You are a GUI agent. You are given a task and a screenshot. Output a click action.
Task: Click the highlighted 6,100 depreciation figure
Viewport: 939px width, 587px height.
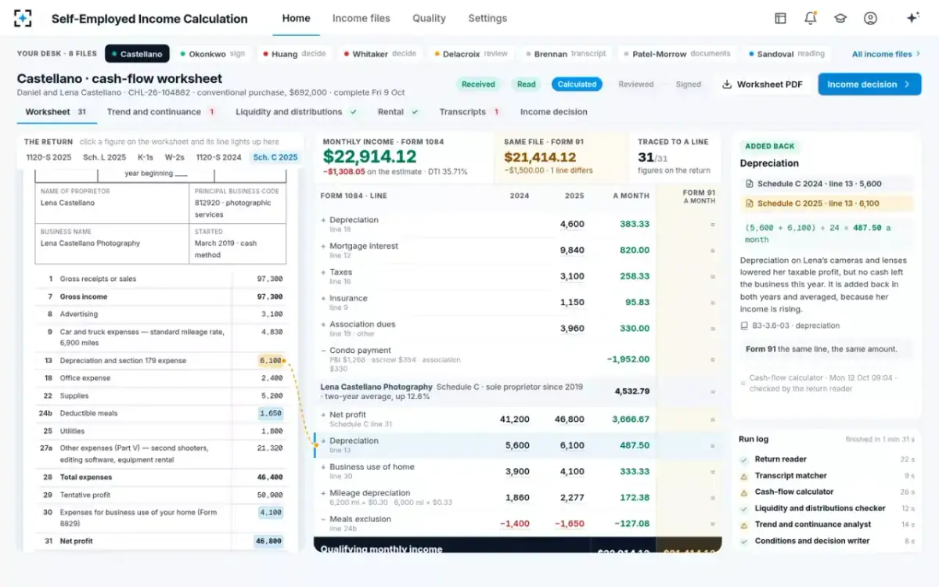point(271,361)
